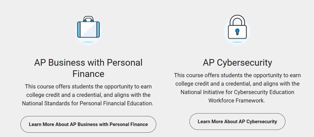This screenshot has width=314, height=137.
Task: Select the AP Cybersecurity heading
Action: click(237, 63)
